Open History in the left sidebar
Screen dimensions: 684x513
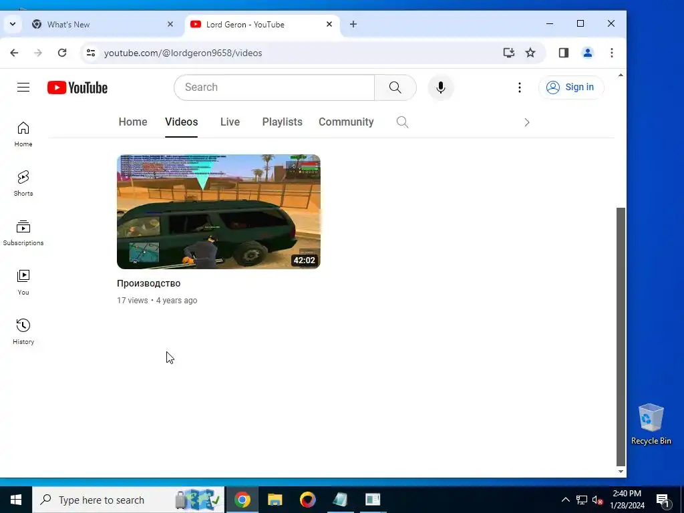(x=23, y=332)
